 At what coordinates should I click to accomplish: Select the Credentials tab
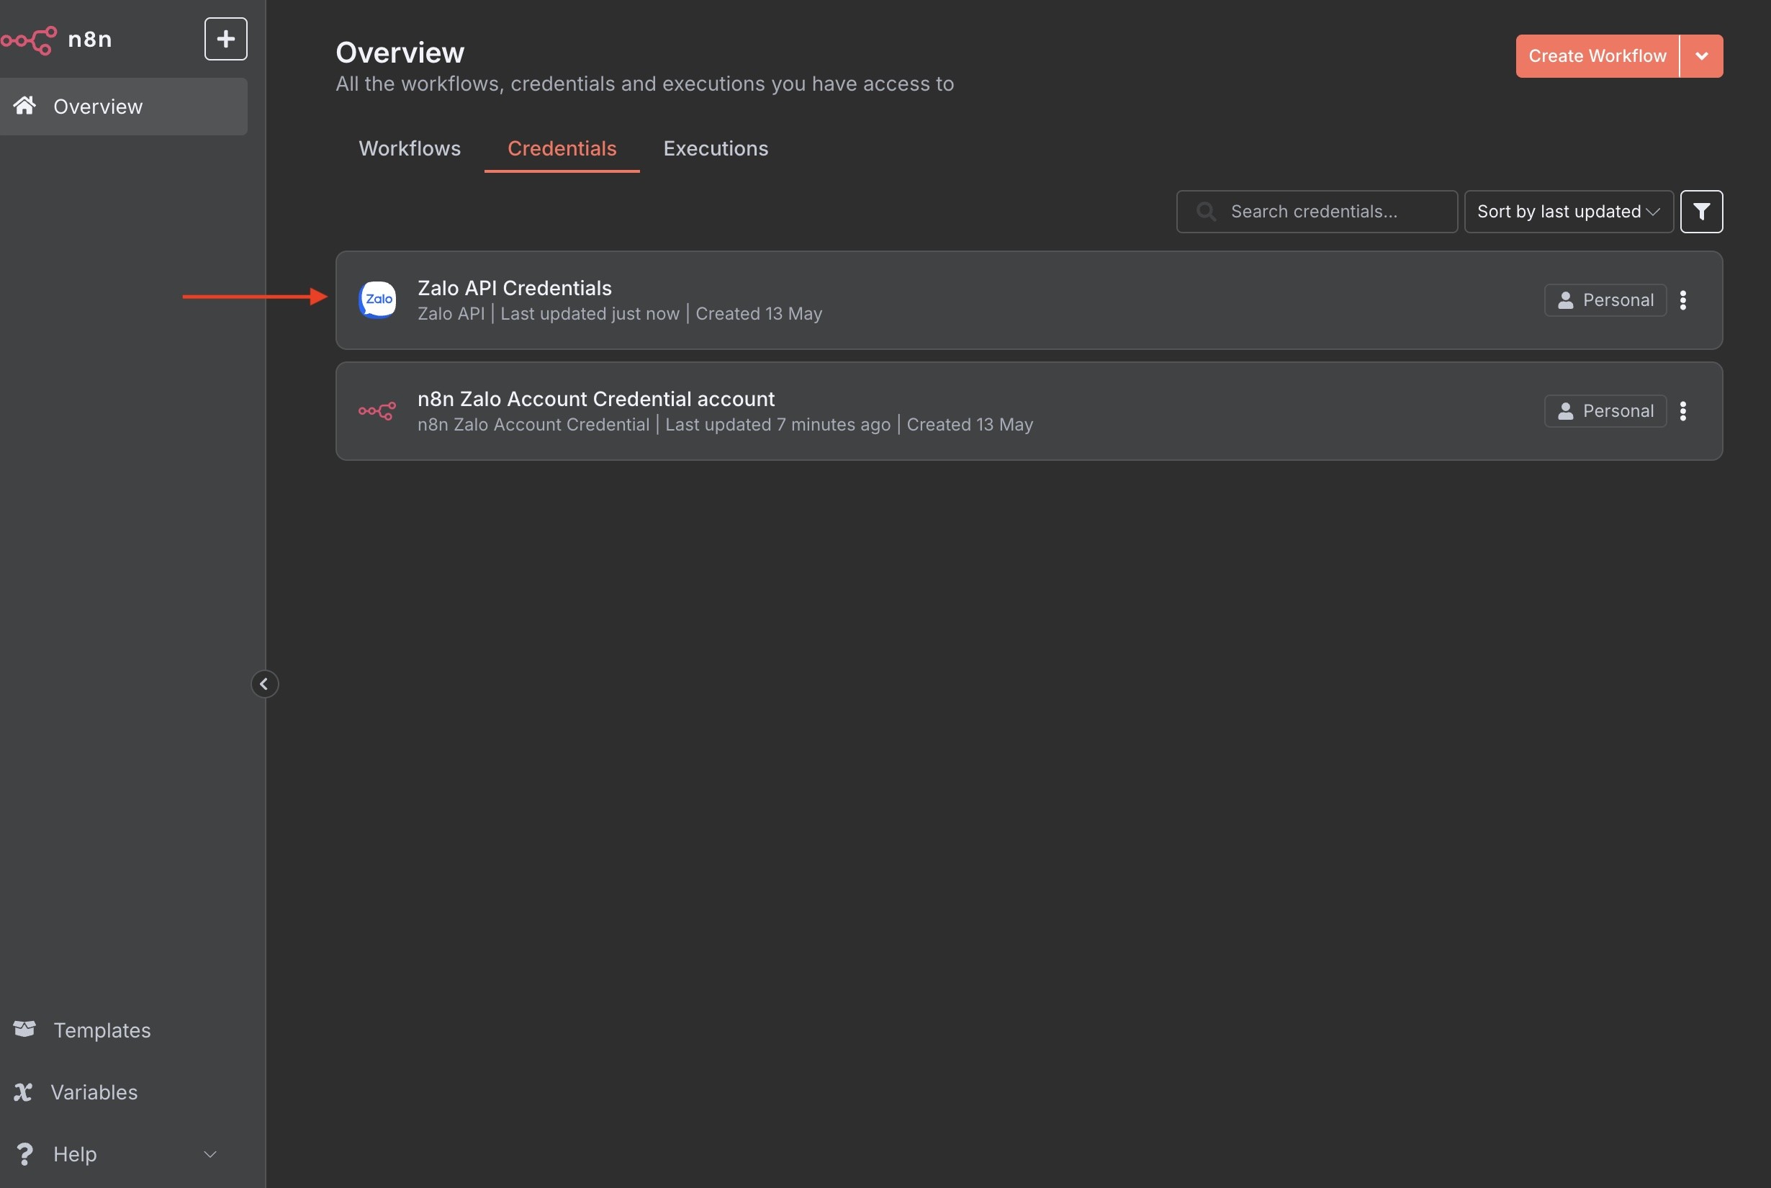pyautogui.click(x=562, y=148)
